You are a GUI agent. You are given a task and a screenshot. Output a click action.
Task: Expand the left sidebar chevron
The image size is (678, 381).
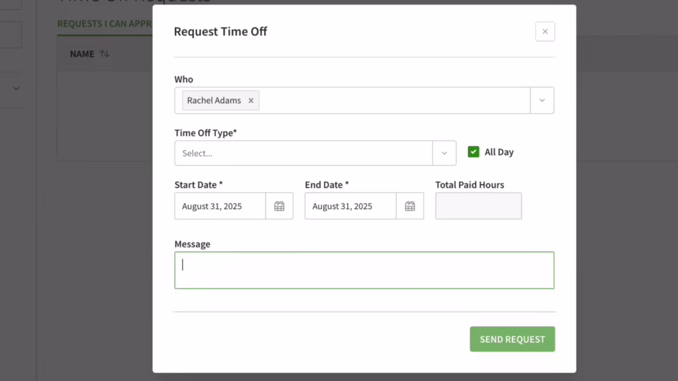[16, 89]
